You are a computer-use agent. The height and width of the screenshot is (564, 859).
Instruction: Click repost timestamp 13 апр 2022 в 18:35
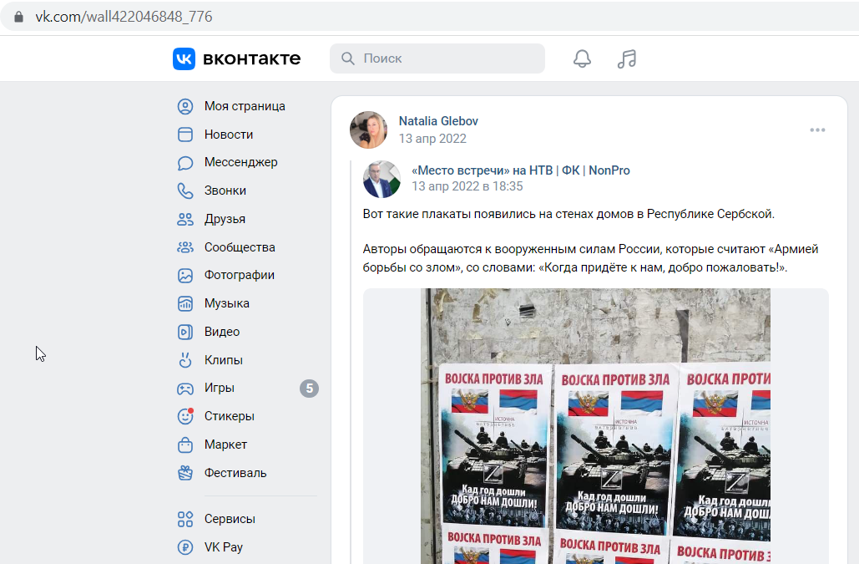point(467,186)
